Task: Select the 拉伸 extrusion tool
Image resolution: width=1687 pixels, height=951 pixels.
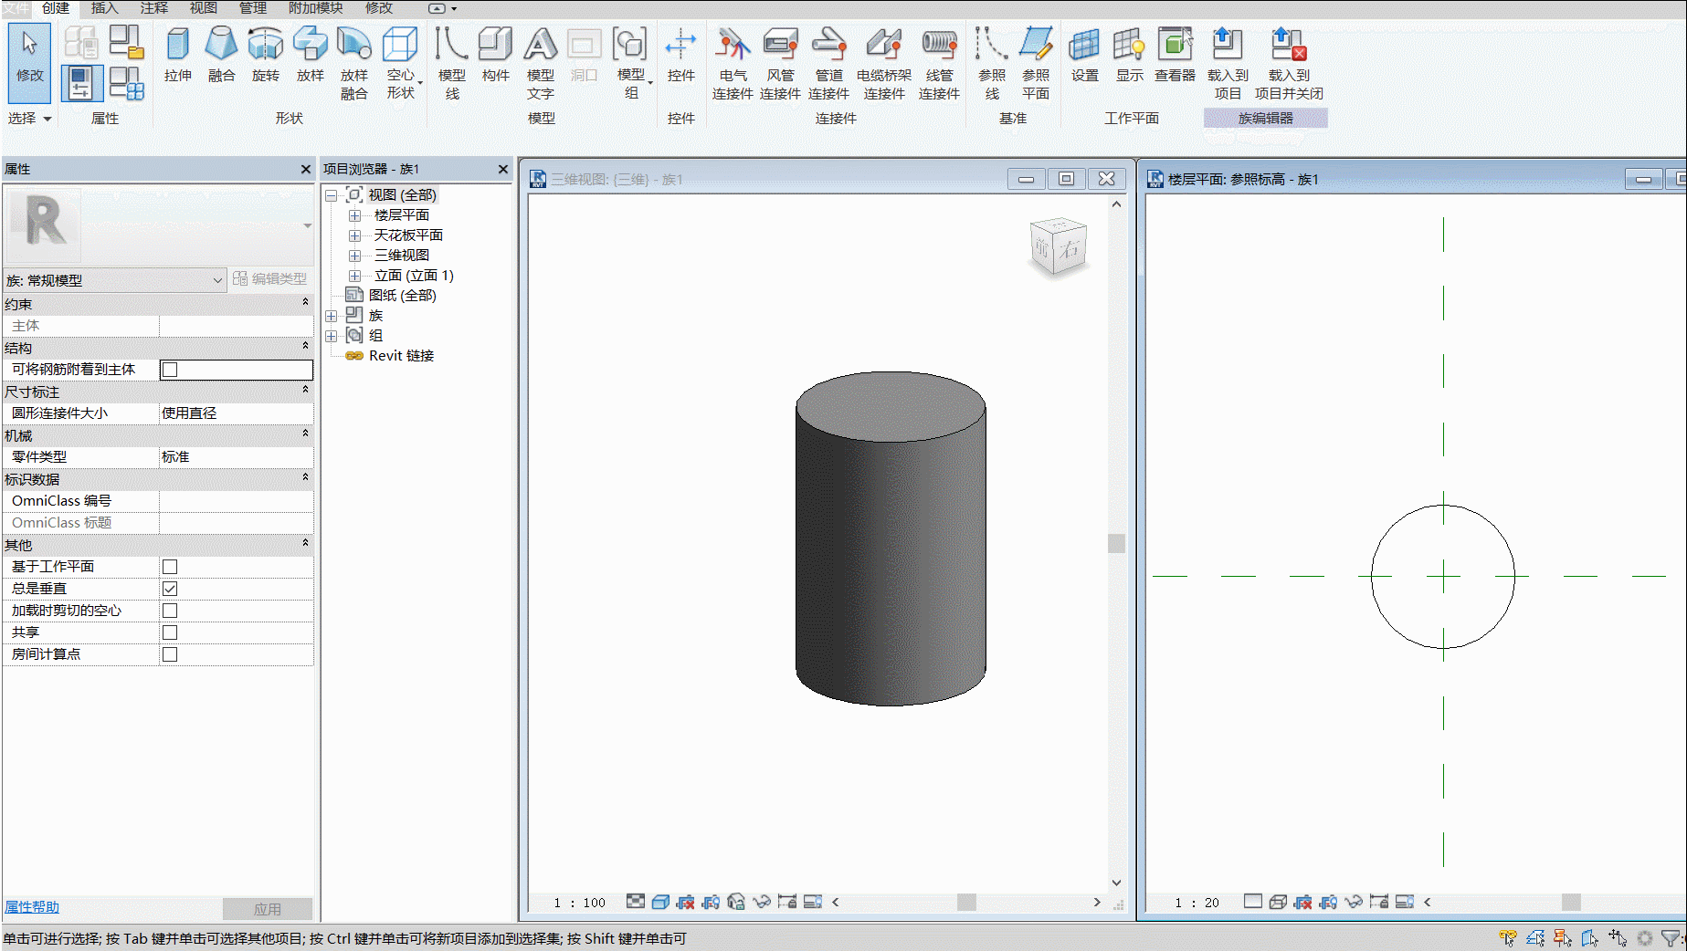Action: point(178,55)
